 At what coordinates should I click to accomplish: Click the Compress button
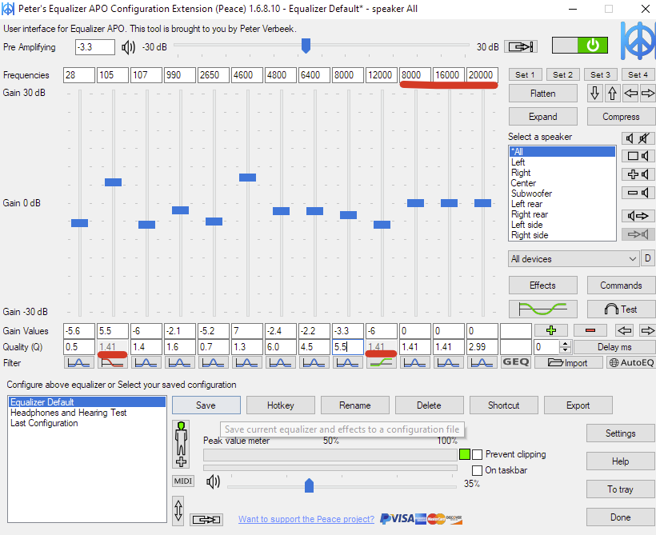[621, 117]
